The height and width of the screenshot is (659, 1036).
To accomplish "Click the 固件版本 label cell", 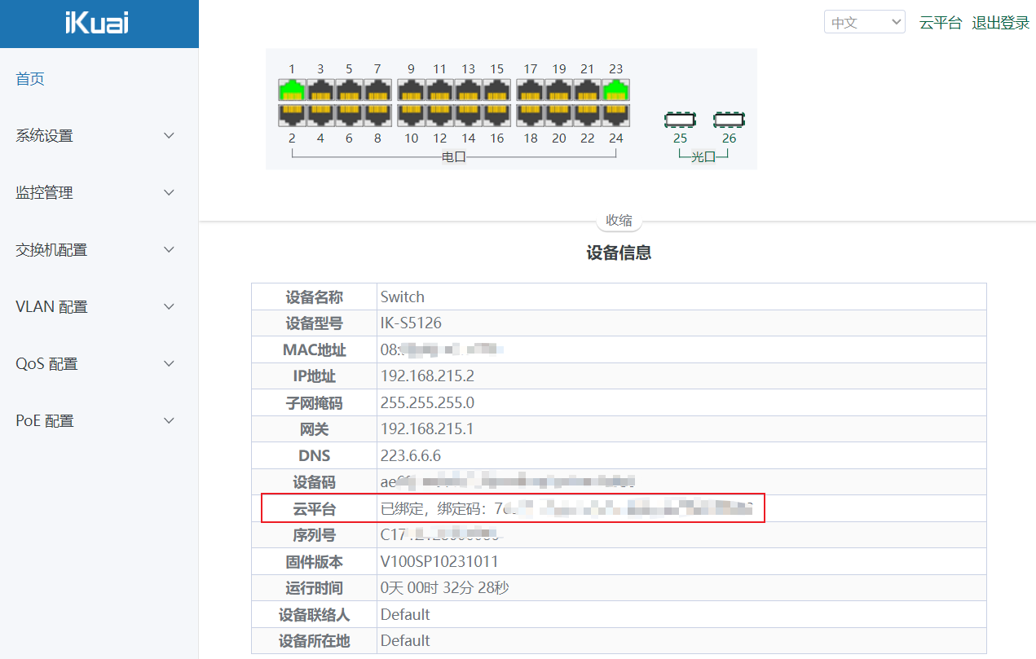I will [x=315, y=561].
